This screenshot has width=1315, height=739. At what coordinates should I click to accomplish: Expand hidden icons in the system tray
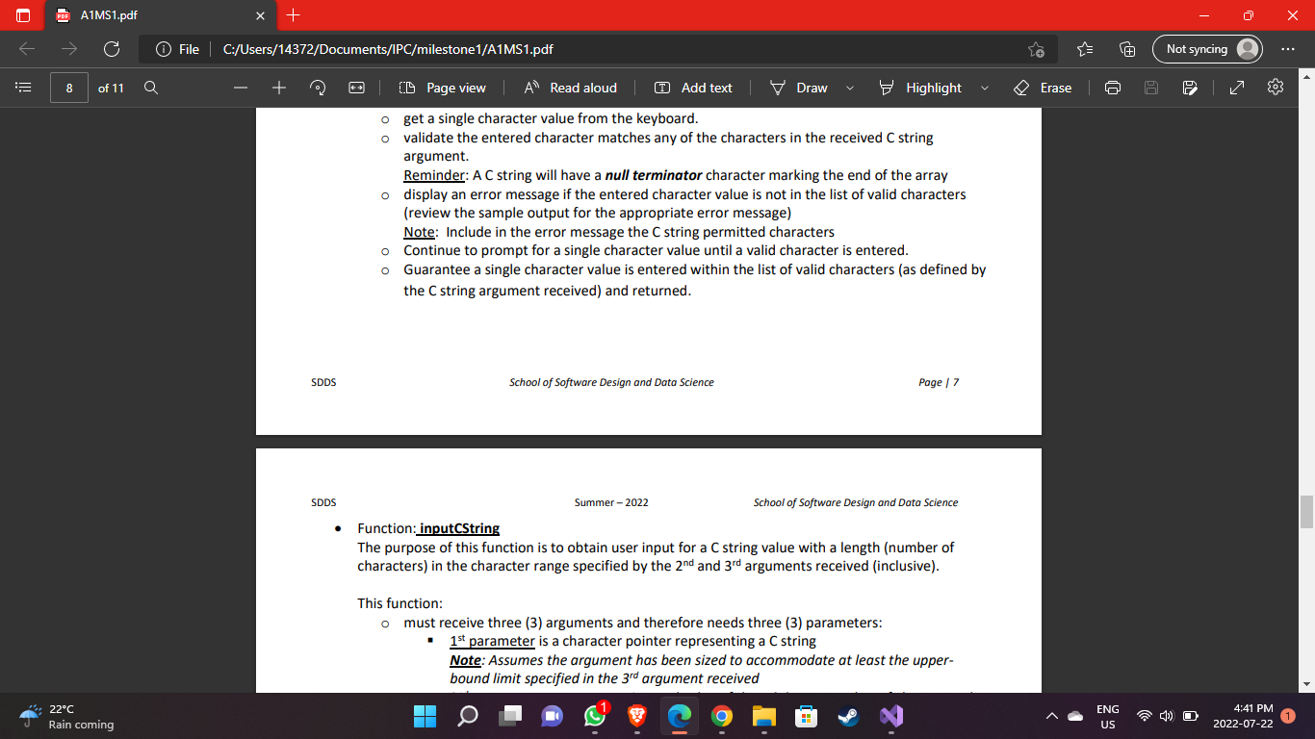click(x=1052, y=716)
